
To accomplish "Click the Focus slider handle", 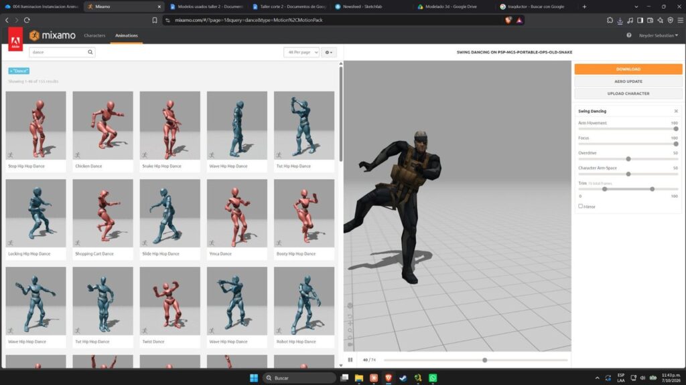I will [x=675, y=144].
